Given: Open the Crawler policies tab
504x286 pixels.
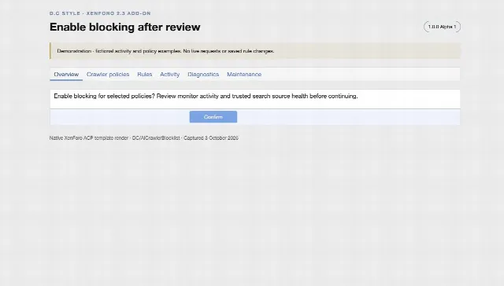Looking at the screenshot, I should click(x=108, y=75).
